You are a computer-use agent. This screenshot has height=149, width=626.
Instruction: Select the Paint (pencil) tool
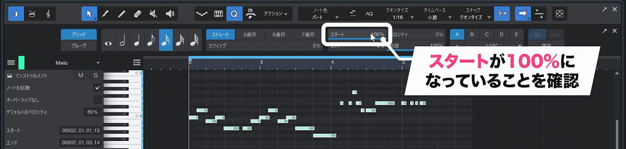(105, 14)
